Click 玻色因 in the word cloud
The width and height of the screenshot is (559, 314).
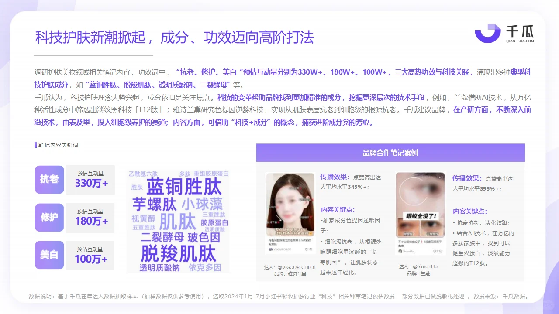coord(204,238)
